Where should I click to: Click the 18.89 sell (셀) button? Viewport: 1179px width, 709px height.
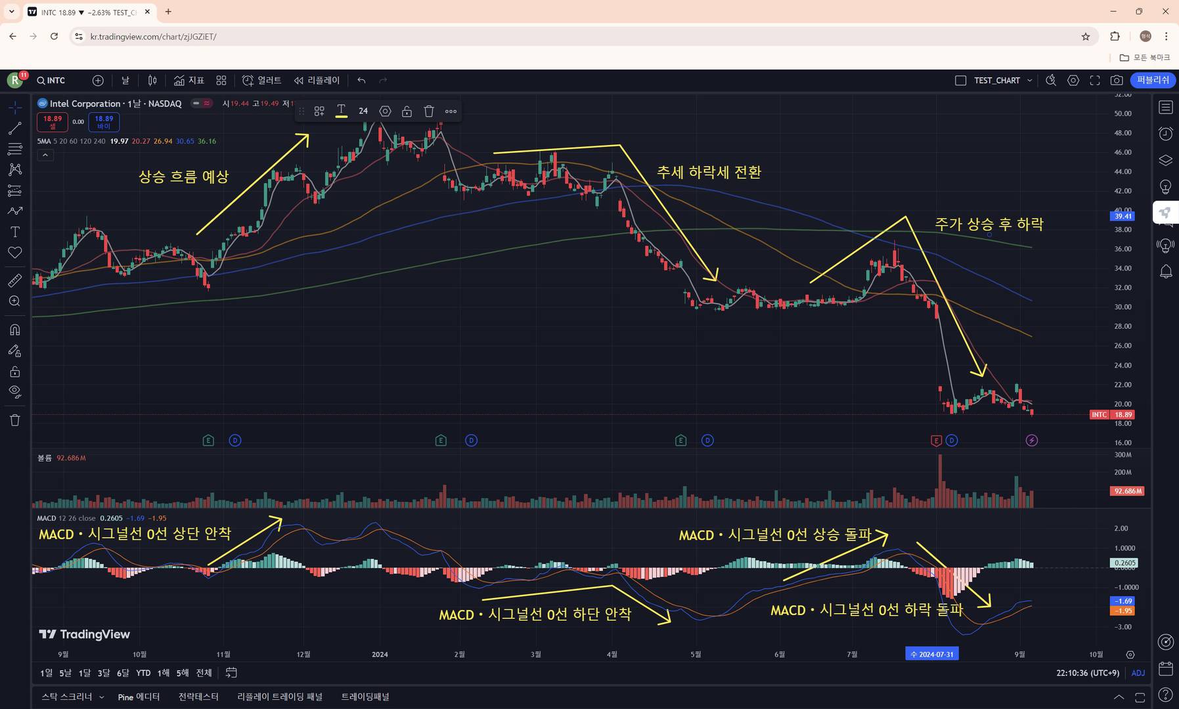tap(53, 122)
